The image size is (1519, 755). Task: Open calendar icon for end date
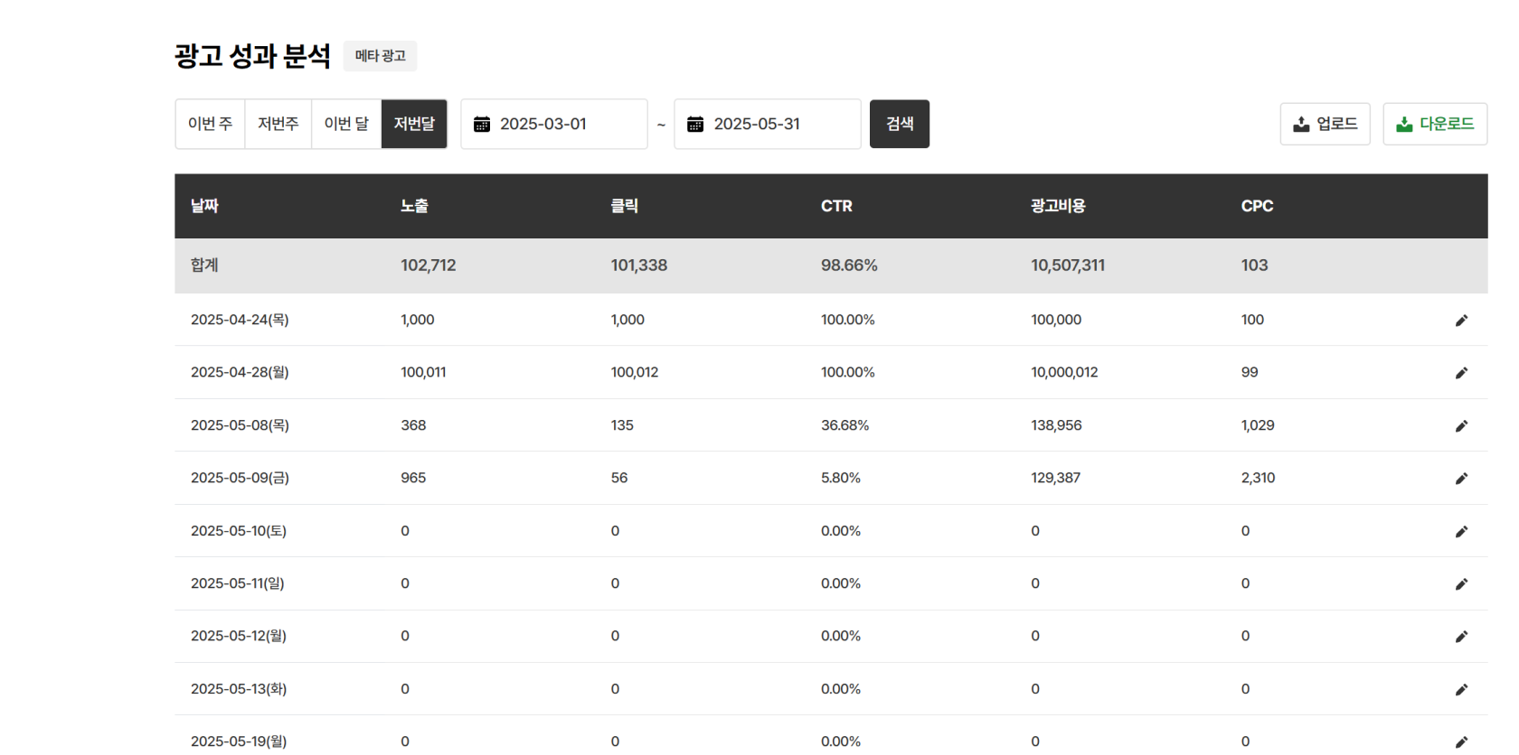[x=695, y=125]
